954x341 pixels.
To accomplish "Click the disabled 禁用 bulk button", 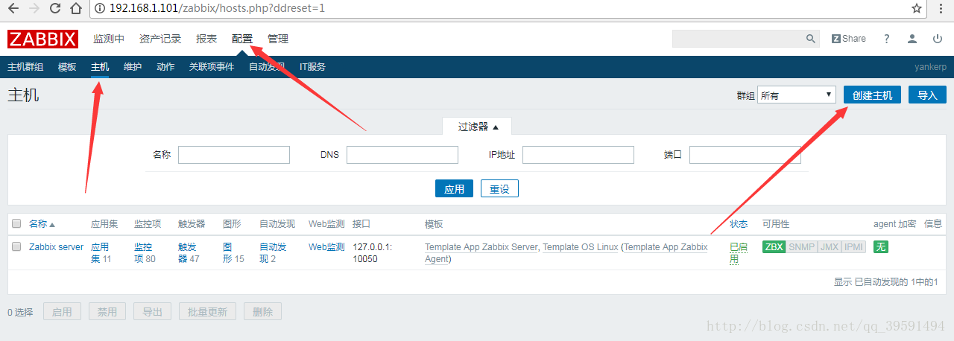I will (107, 311).
